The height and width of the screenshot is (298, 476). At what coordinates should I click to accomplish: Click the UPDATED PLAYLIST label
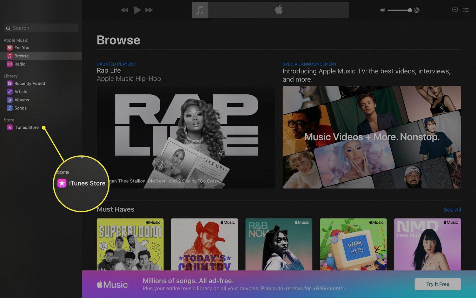point(116,64)
